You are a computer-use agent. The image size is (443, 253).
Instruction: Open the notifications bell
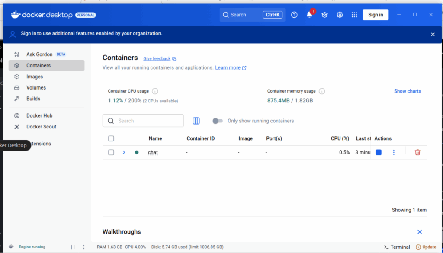tap(310, 15)
